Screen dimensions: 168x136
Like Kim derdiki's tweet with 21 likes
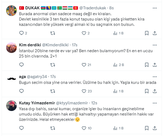pos(84,65)
